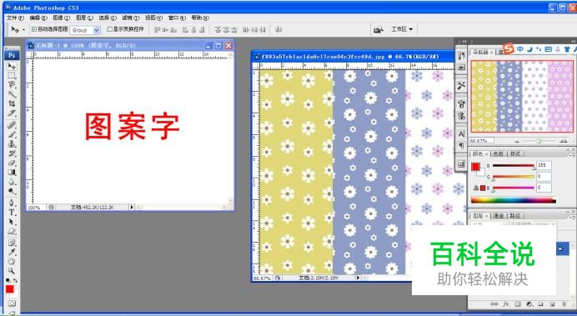Select the Zoom tool
577x316 pixels.
point(12,271)
